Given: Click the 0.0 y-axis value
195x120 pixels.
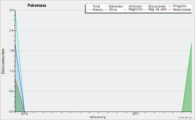Looking at the screenshot, I should [11, 112].
